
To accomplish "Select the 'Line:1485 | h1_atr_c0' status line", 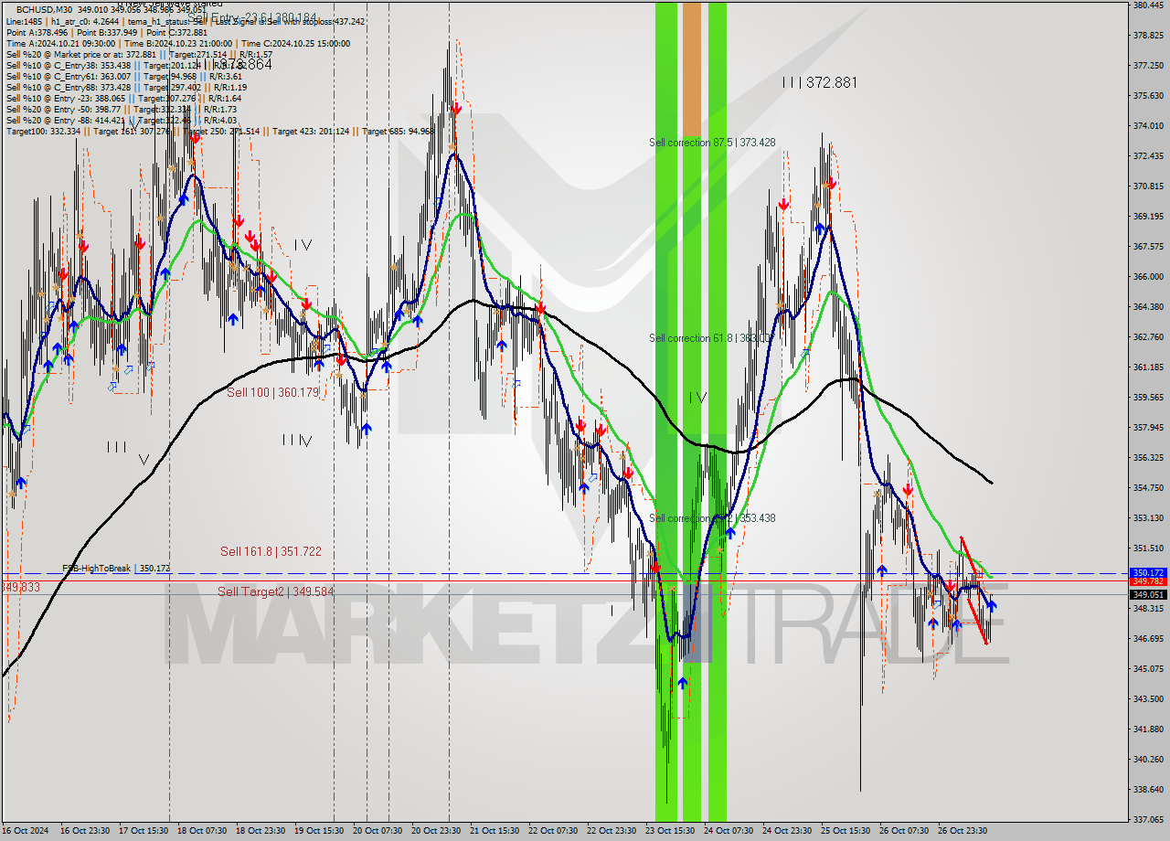I will 186,21.
